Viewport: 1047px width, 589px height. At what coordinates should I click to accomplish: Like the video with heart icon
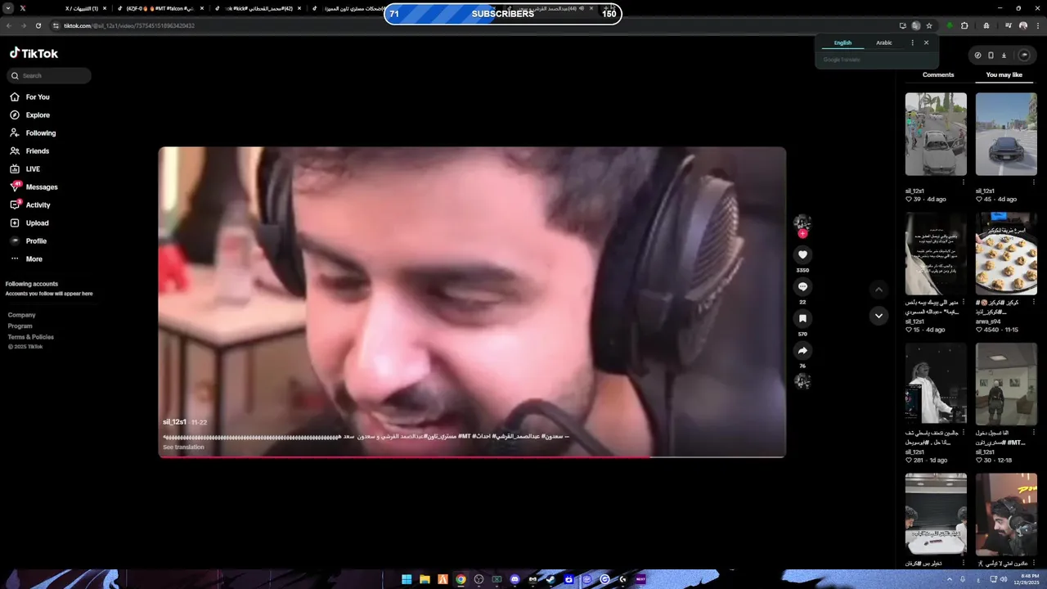pyautogui.click(x=802, y=254)
